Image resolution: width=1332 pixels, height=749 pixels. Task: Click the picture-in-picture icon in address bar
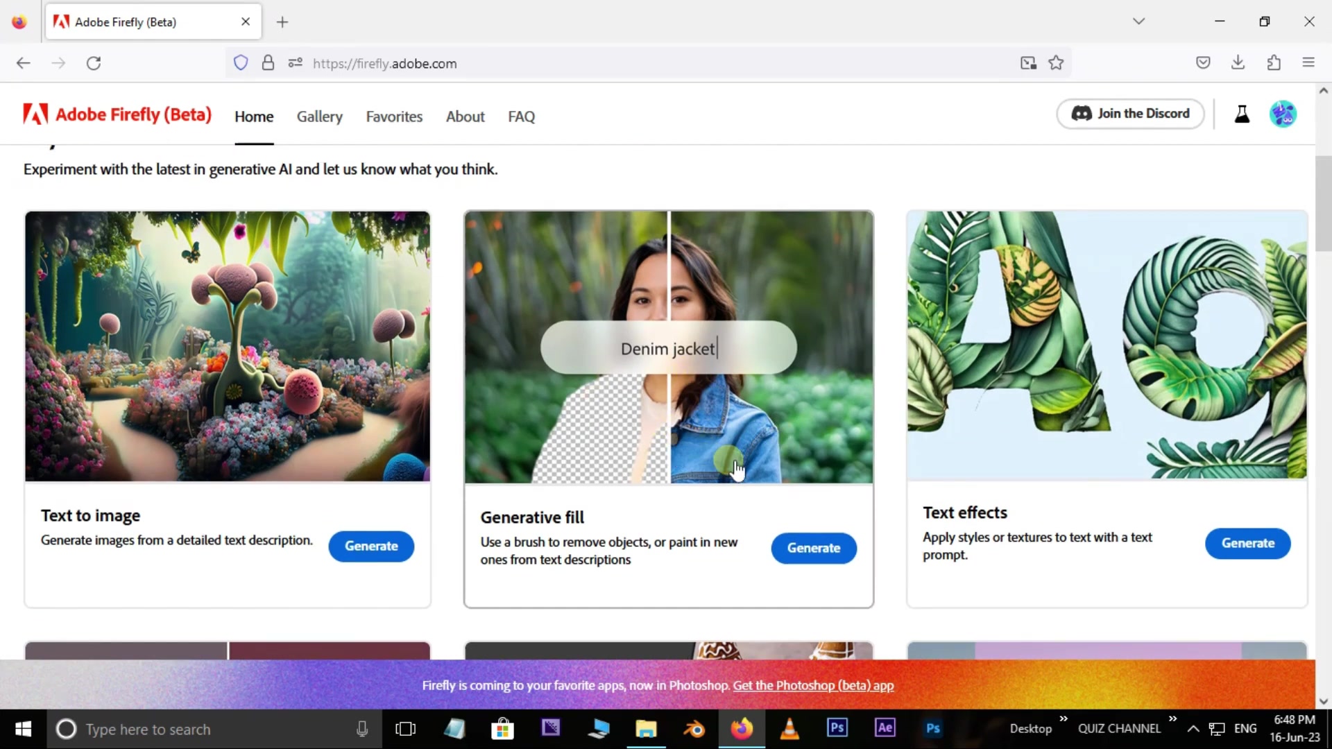[1028, 63]
